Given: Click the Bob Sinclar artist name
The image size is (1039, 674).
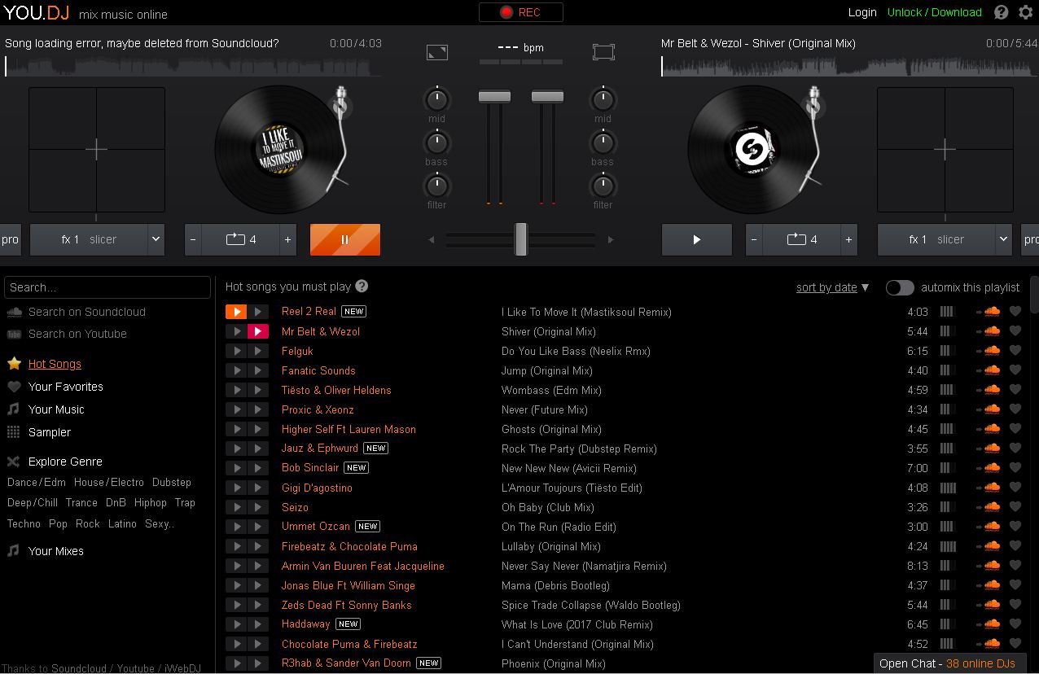Looking at the screenshot, I should pos(310,467).
